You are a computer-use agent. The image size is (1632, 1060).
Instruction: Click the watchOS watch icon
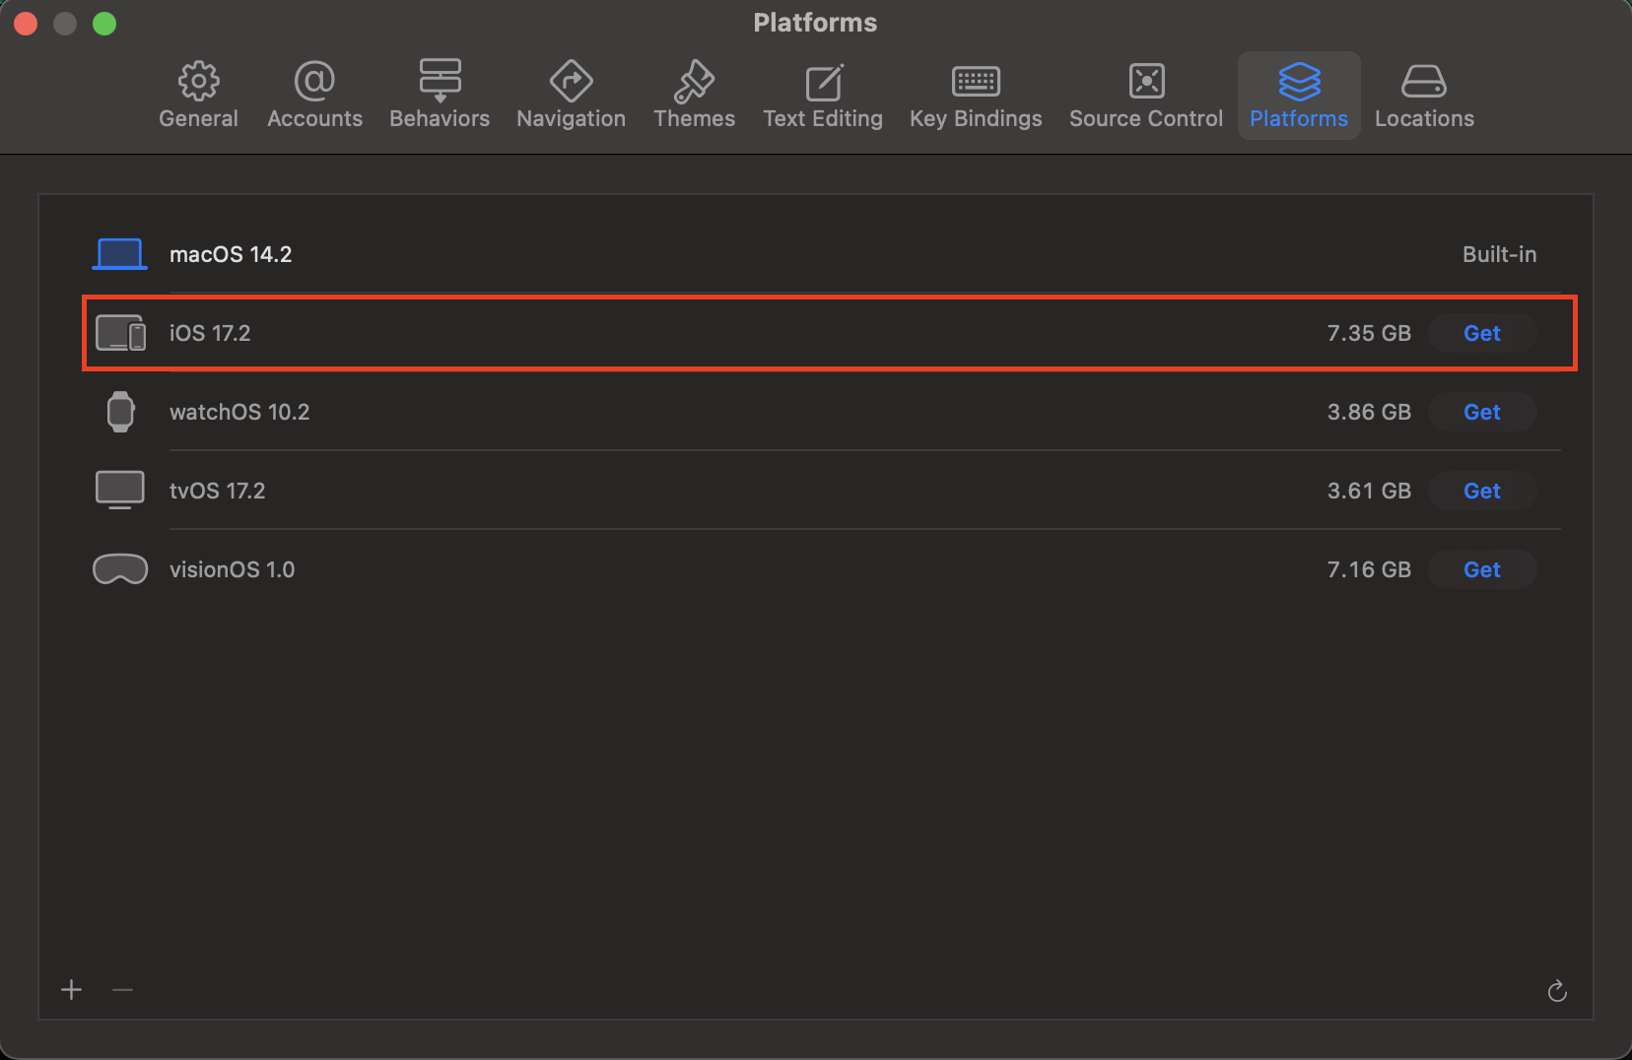pos(120,412)
